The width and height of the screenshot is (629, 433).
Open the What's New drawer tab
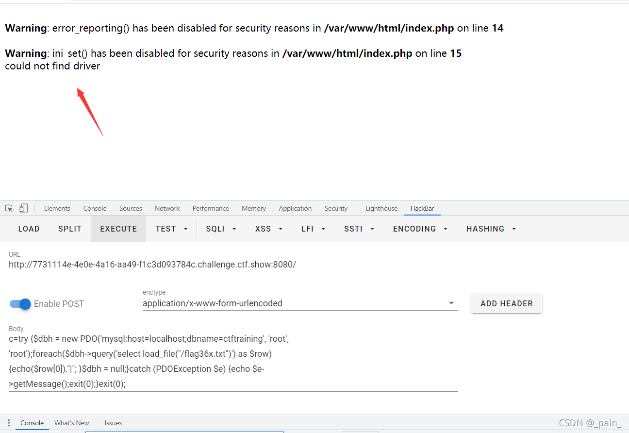click(72, 423)
